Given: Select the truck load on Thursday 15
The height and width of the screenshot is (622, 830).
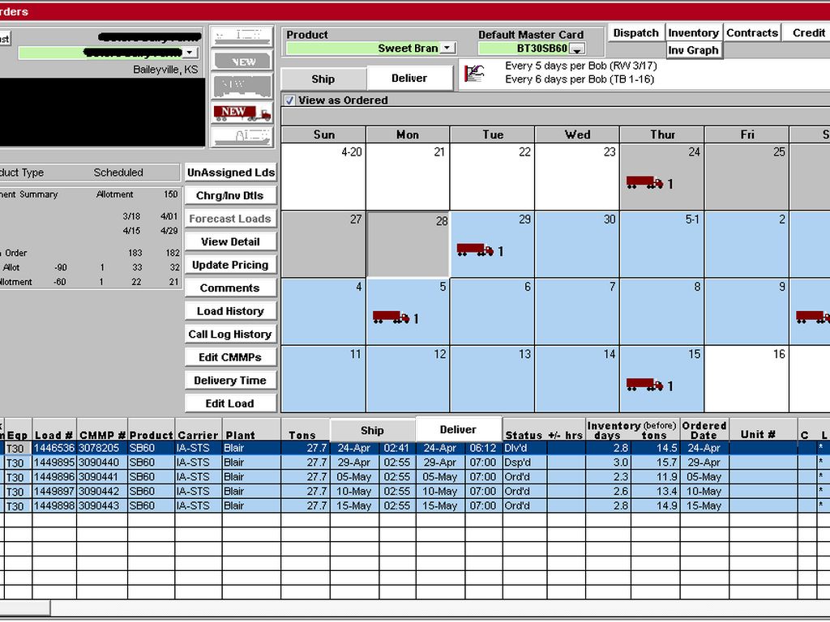Looking at the screenshot, I should pyautogui.click(x=644, y=386).
